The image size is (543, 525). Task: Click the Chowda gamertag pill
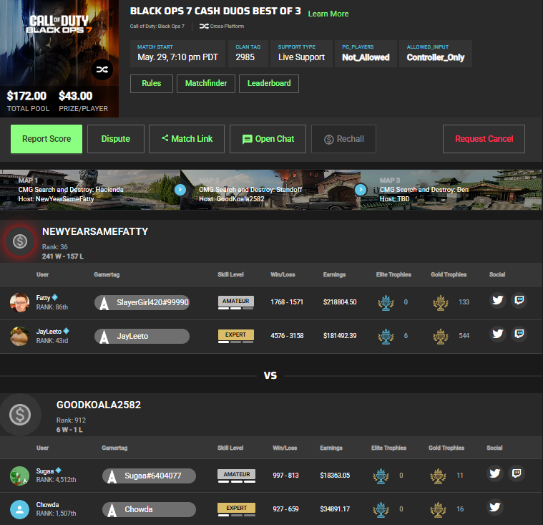tap(149, 509)
